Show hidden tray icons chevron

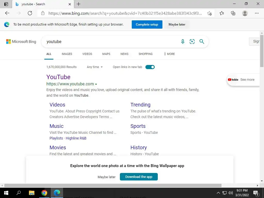pos(218,193)
